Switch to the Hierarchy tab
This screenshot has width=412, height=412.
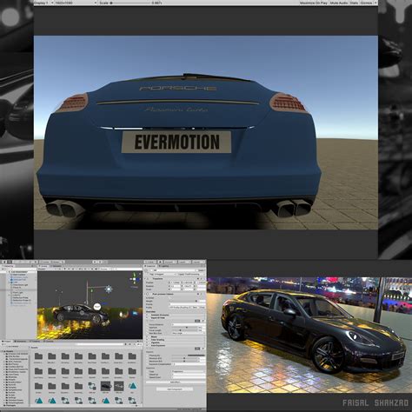click(8, 266)
